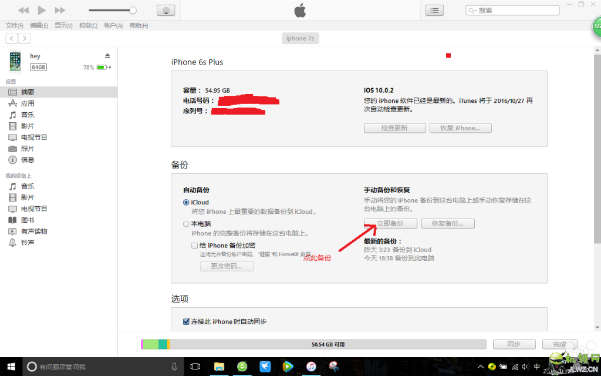Select the iCloud backup radio button
This screenshot has height=376, width=601.
point(186,202)
